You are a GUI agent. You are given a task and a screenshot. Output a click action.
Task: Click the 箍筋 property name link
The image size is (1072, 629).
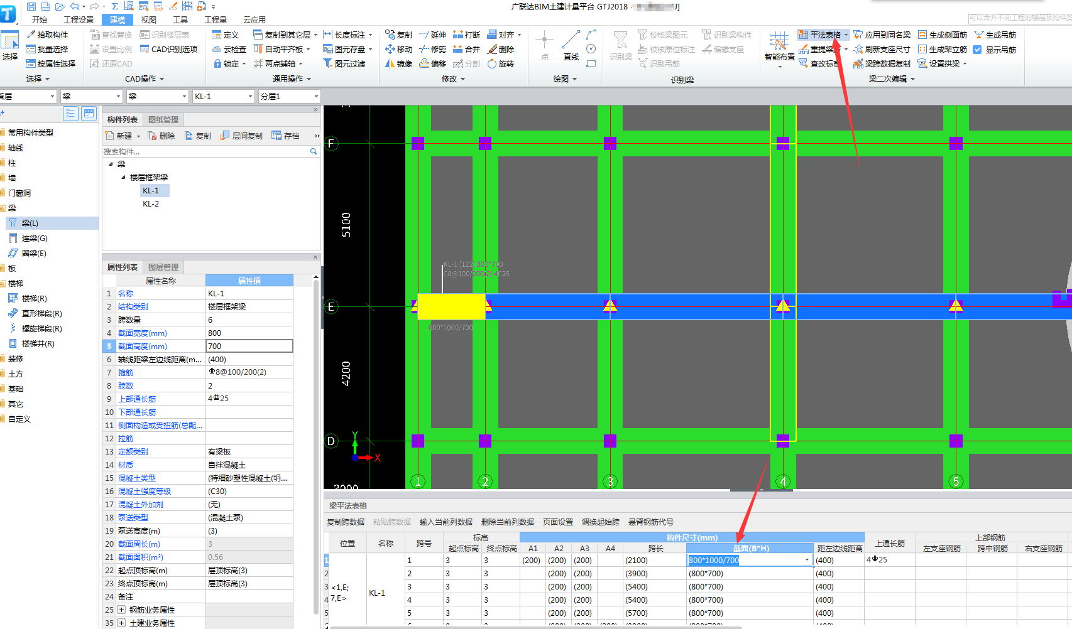point(126,372)
